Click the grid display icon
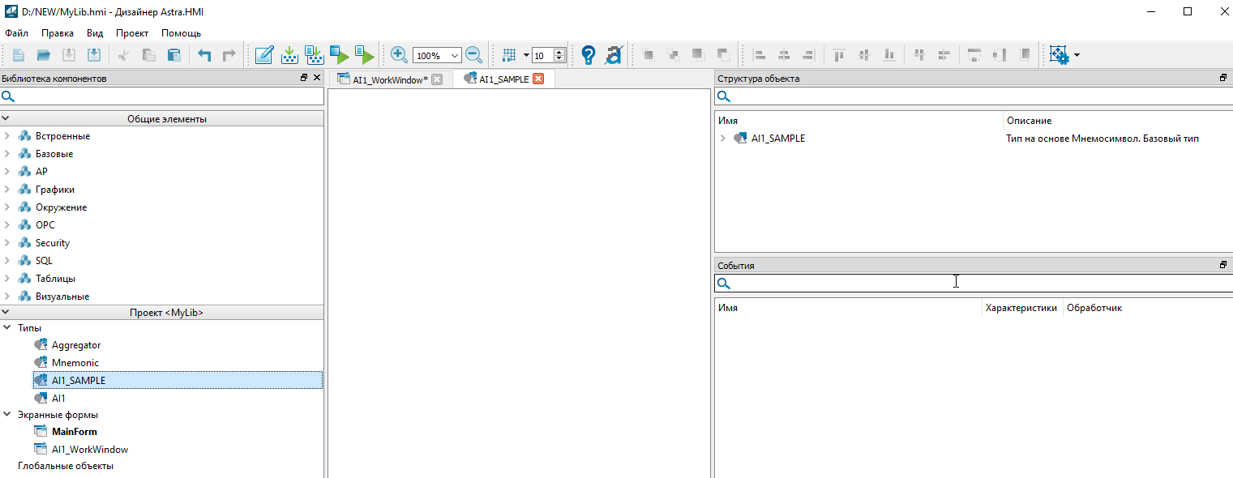 click(x=509, y=55)
